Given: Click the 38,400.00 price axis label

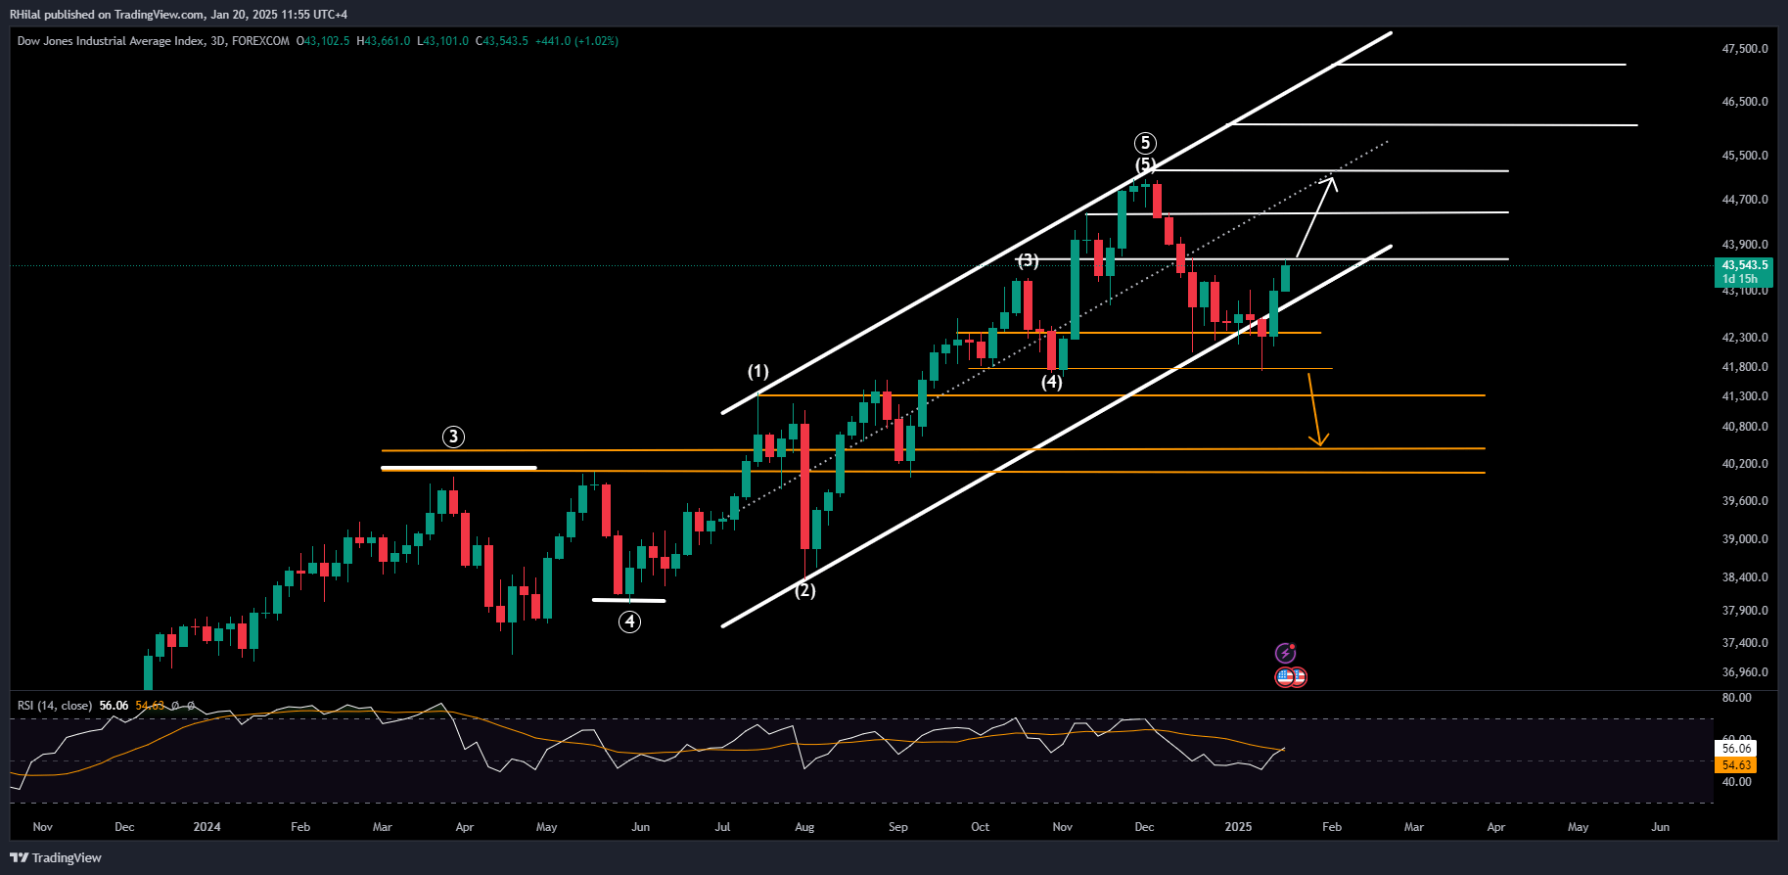Looking at the screenshot, I should (1745, 577).
